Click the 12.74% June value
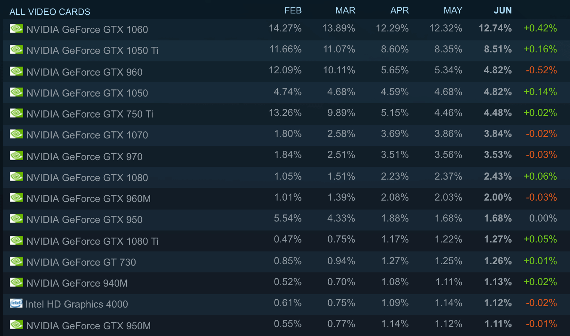The width and height of the screenshot is (570, 336). (495, 28)
